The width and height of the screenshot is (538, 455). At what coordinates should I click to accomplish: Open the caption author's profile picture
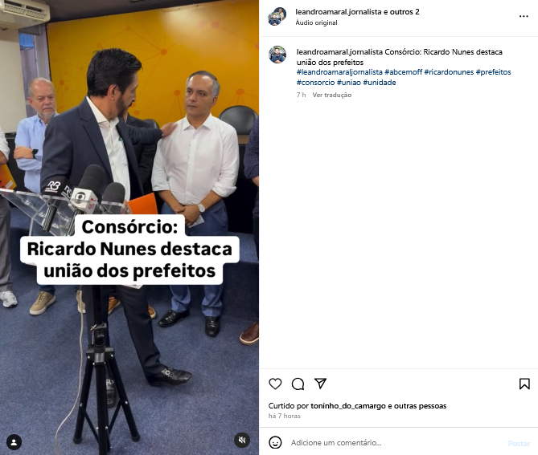coord(277,55)
